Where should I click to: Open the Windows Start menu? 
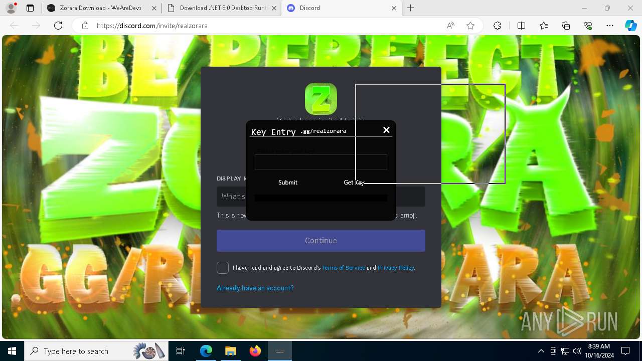pos(12,351)
